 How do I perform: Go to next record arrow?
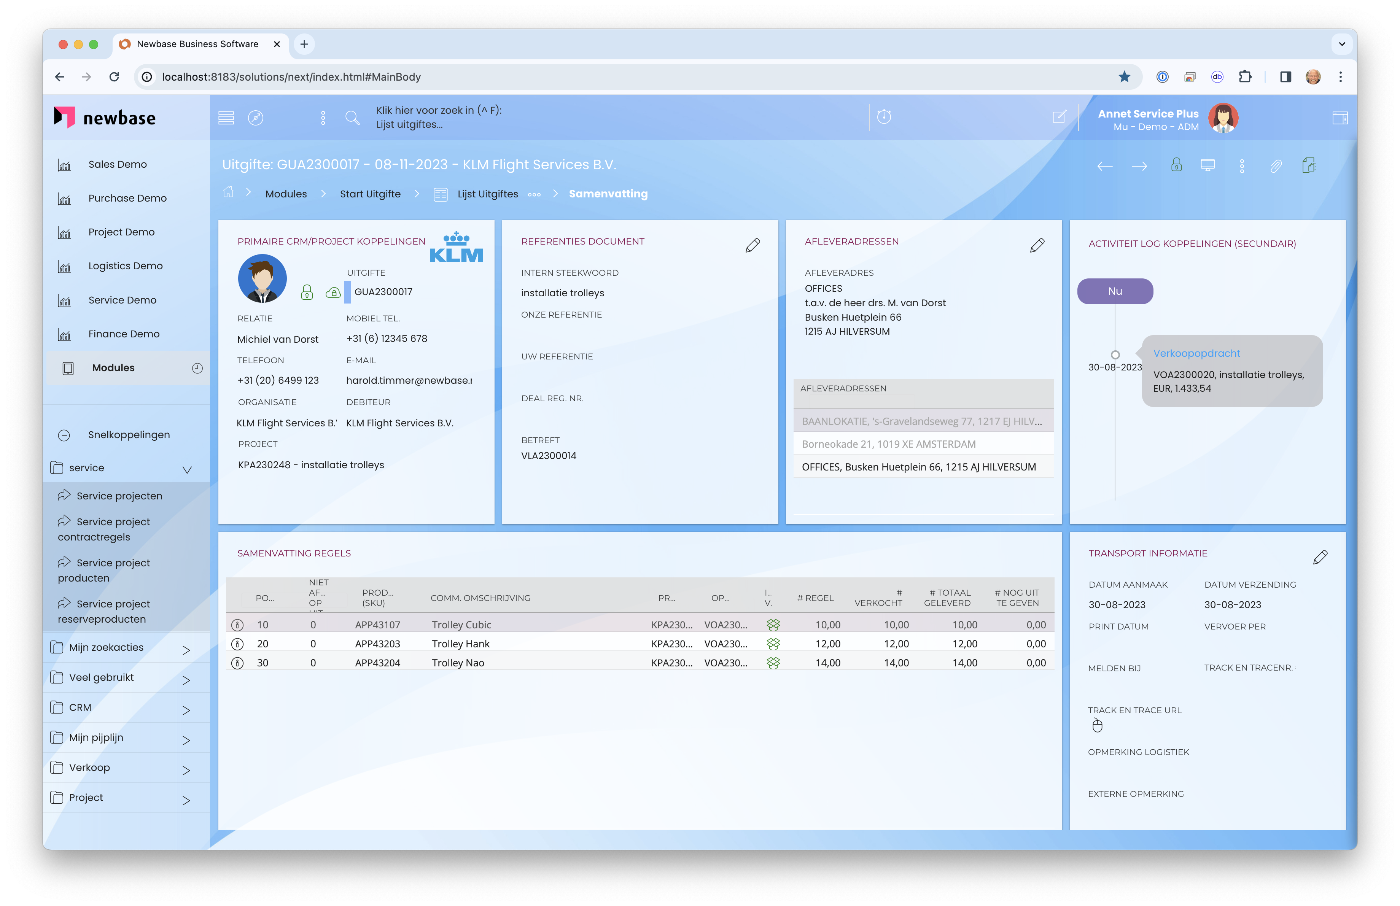[x=1139, y=166]
